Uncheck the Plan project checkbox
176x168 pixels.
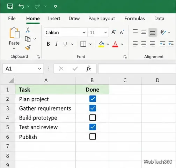[x=93, y=99]
